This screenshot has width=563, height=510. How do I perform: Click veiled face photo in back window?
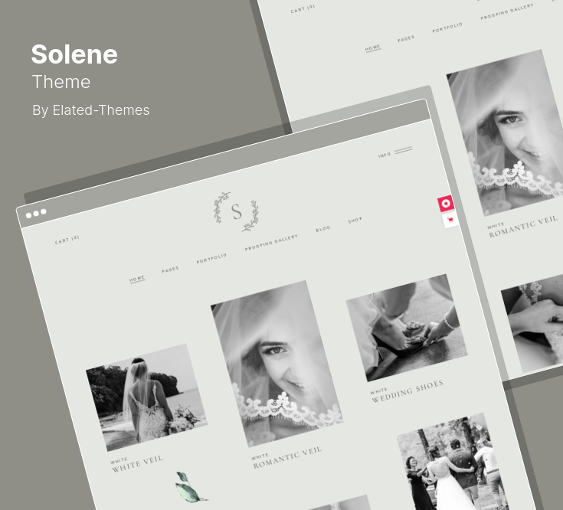pos(506,132)
